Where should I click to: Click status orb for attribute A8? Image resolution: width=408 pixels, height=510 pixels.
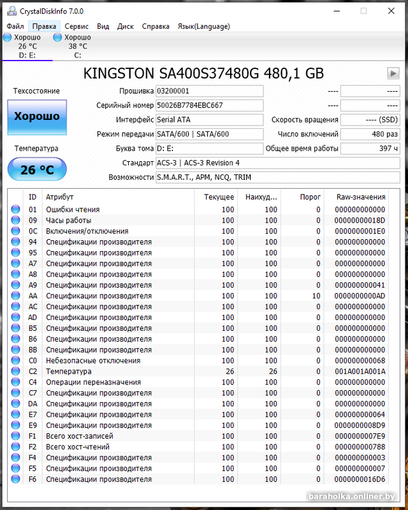(x=15, y=274)
